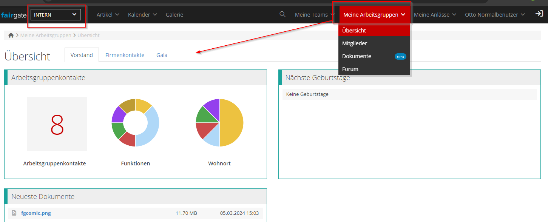
Task: Click the purple Wohnort pie segment
Action: click(x=213, y=108)
